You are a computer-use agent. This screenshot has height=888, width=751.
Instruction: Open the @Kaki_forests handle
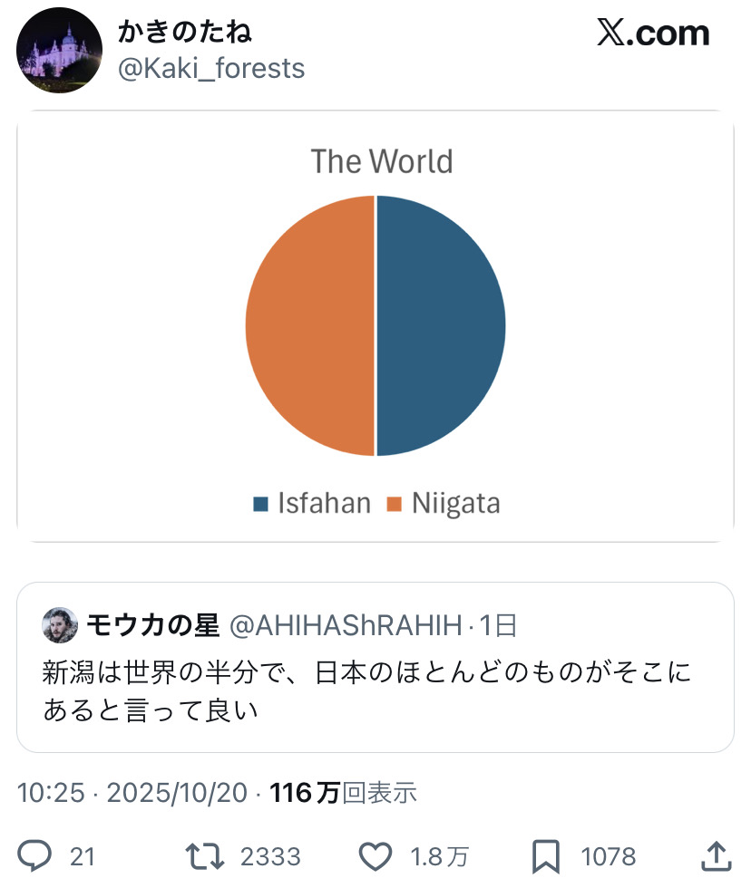click(210, 68)
